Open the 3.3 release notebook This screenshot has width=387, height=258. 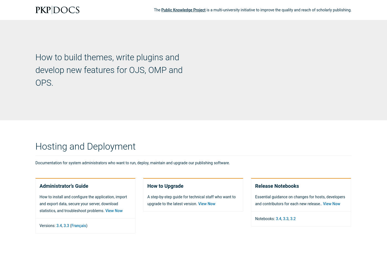(286, 219)
